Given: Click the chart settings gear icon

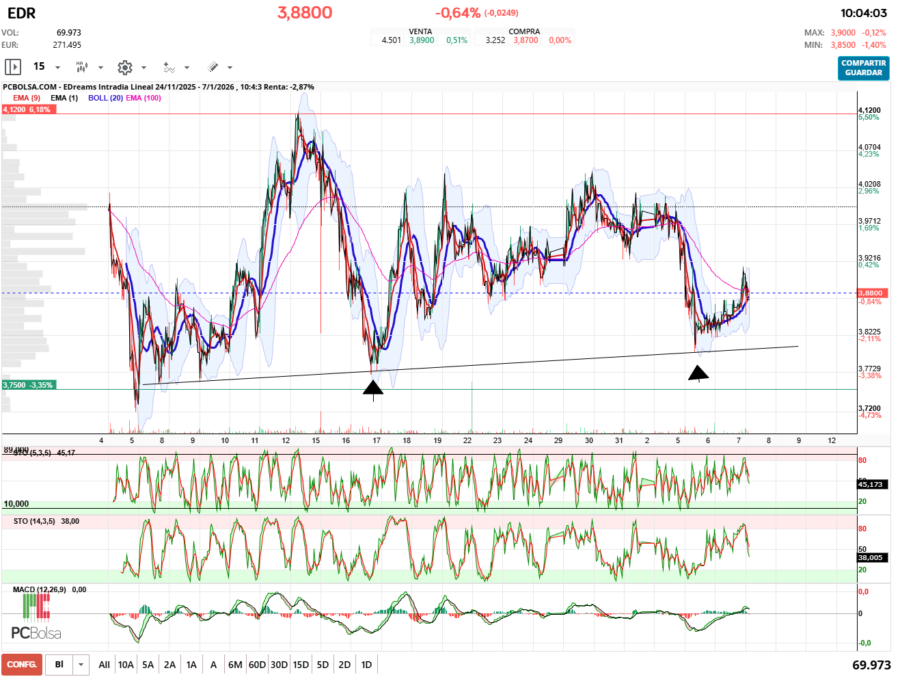Looking at the screenshot, I should [x=124, y=67].
